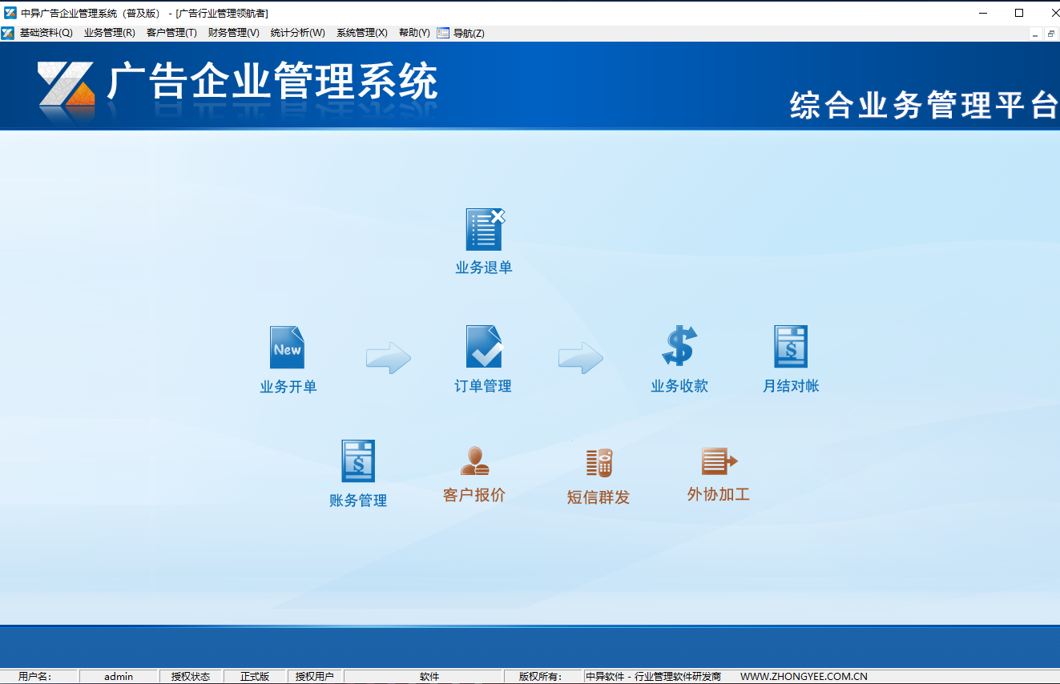This screenshot has height=684, width=1060.
Task: Maximize the main application window
Action: point(1019,13)
